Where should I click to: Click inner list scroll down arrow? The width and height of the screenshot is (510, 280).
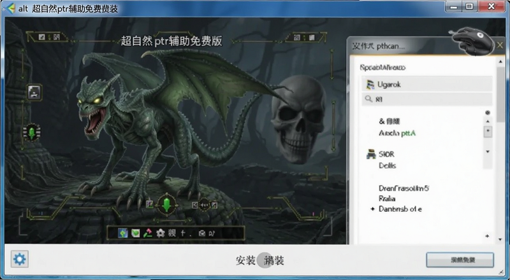488,151
